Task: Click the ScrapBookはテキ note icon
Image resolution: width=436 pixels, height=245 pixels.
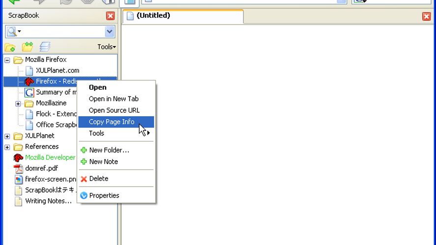Action: point(18,190)
